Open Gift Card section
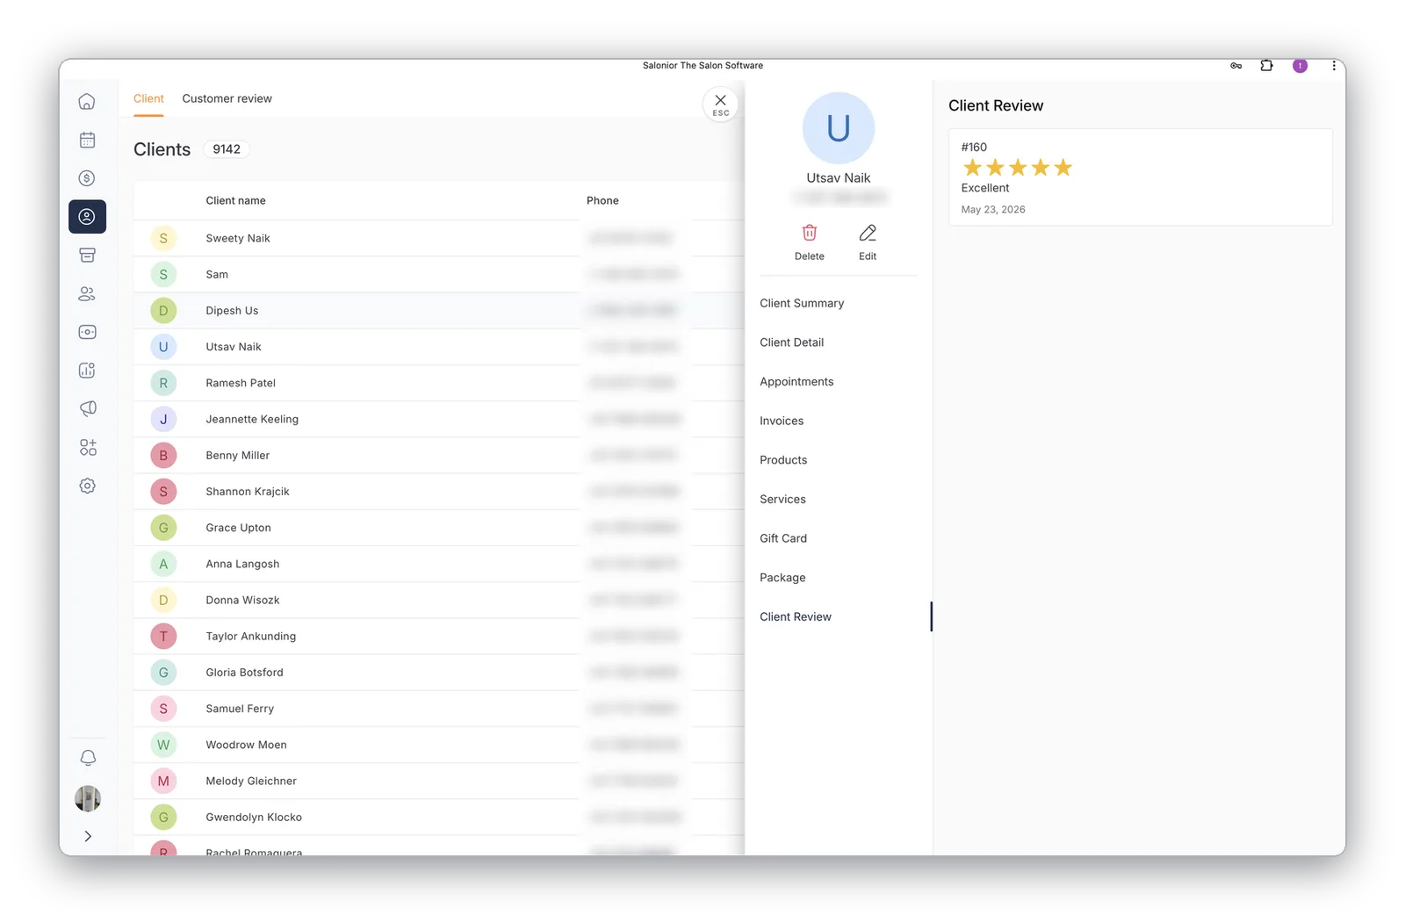 (783, 538)
